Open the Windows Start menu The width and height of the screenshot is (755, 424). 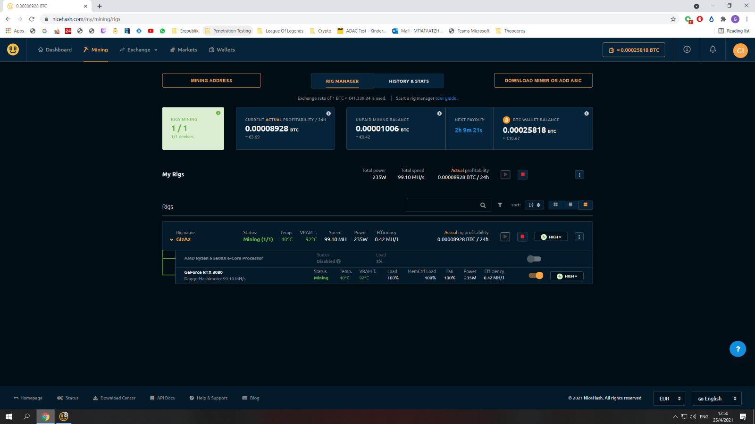8,416
